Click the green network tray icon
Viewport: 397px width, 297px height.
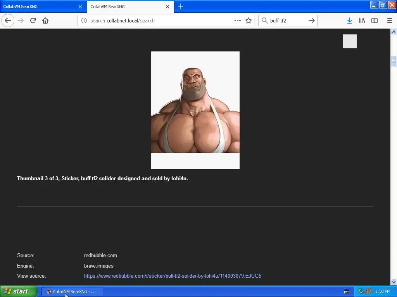tap(361, 291)
